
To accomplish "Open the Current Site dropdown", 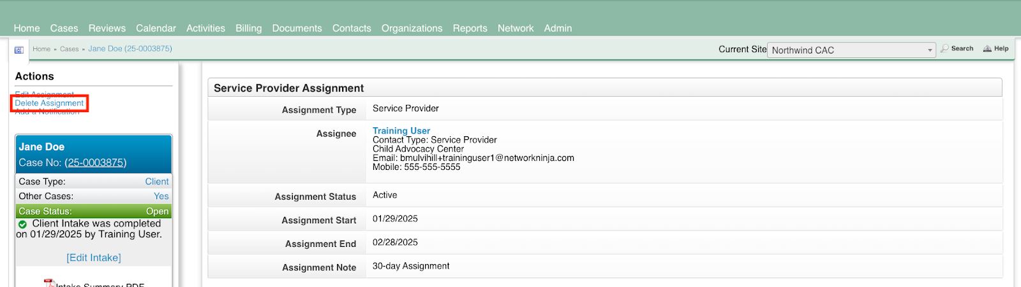I will (x=852, y=50).
